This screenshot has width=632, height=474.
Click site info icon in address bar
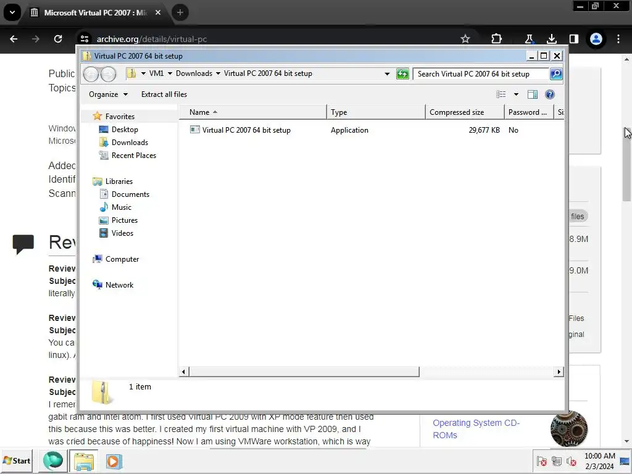point(84,39)
